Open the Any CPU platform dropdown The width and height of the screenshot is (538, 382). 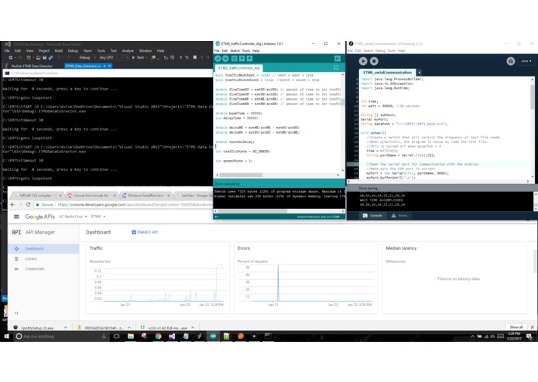114,57
